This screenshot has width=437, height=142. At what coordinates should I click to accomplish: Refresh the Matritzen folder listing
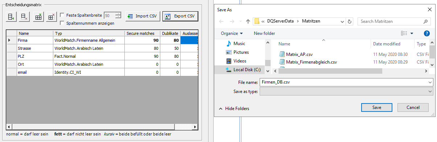[350, 21]
